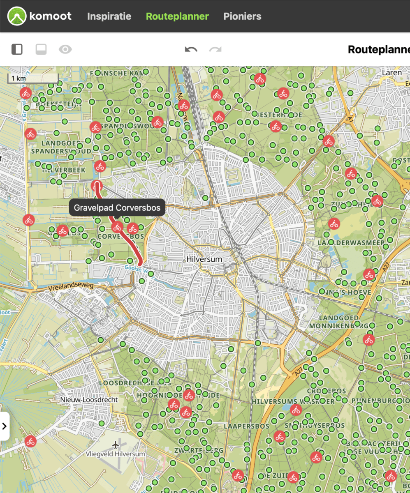
Task: Open bike highlight below Hilversums Wasmeer label
Action: (296, 410)
